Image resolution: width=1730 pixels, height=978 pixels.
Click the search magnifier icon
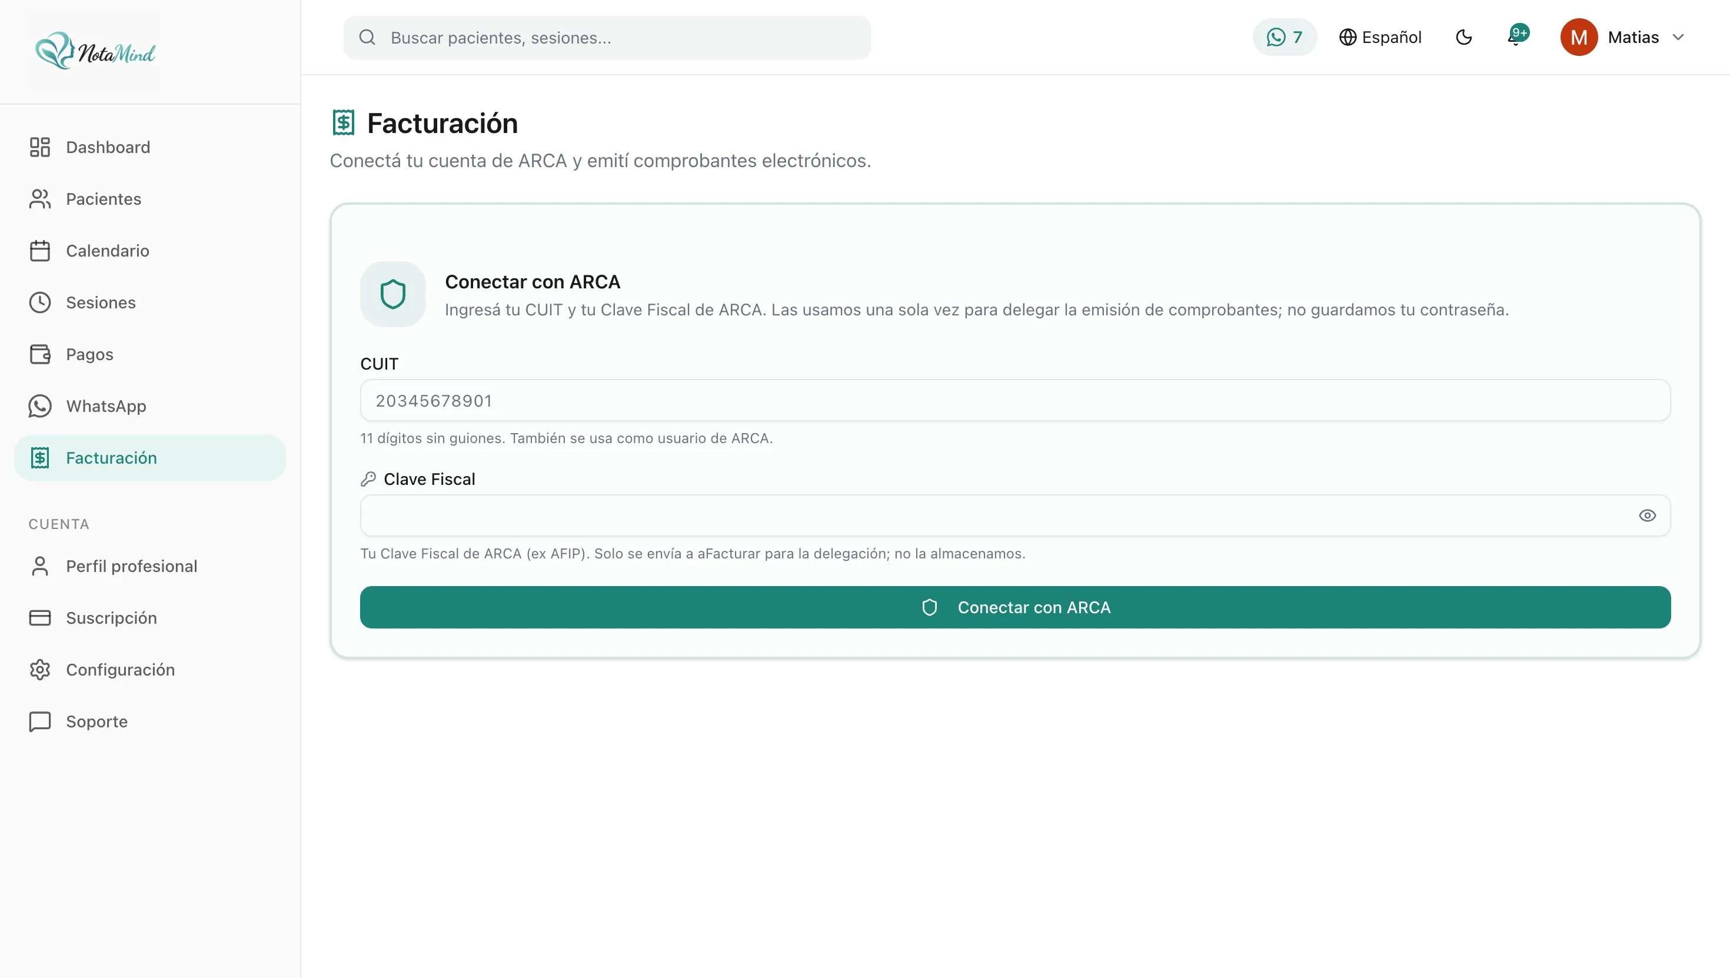pos(367,37)
